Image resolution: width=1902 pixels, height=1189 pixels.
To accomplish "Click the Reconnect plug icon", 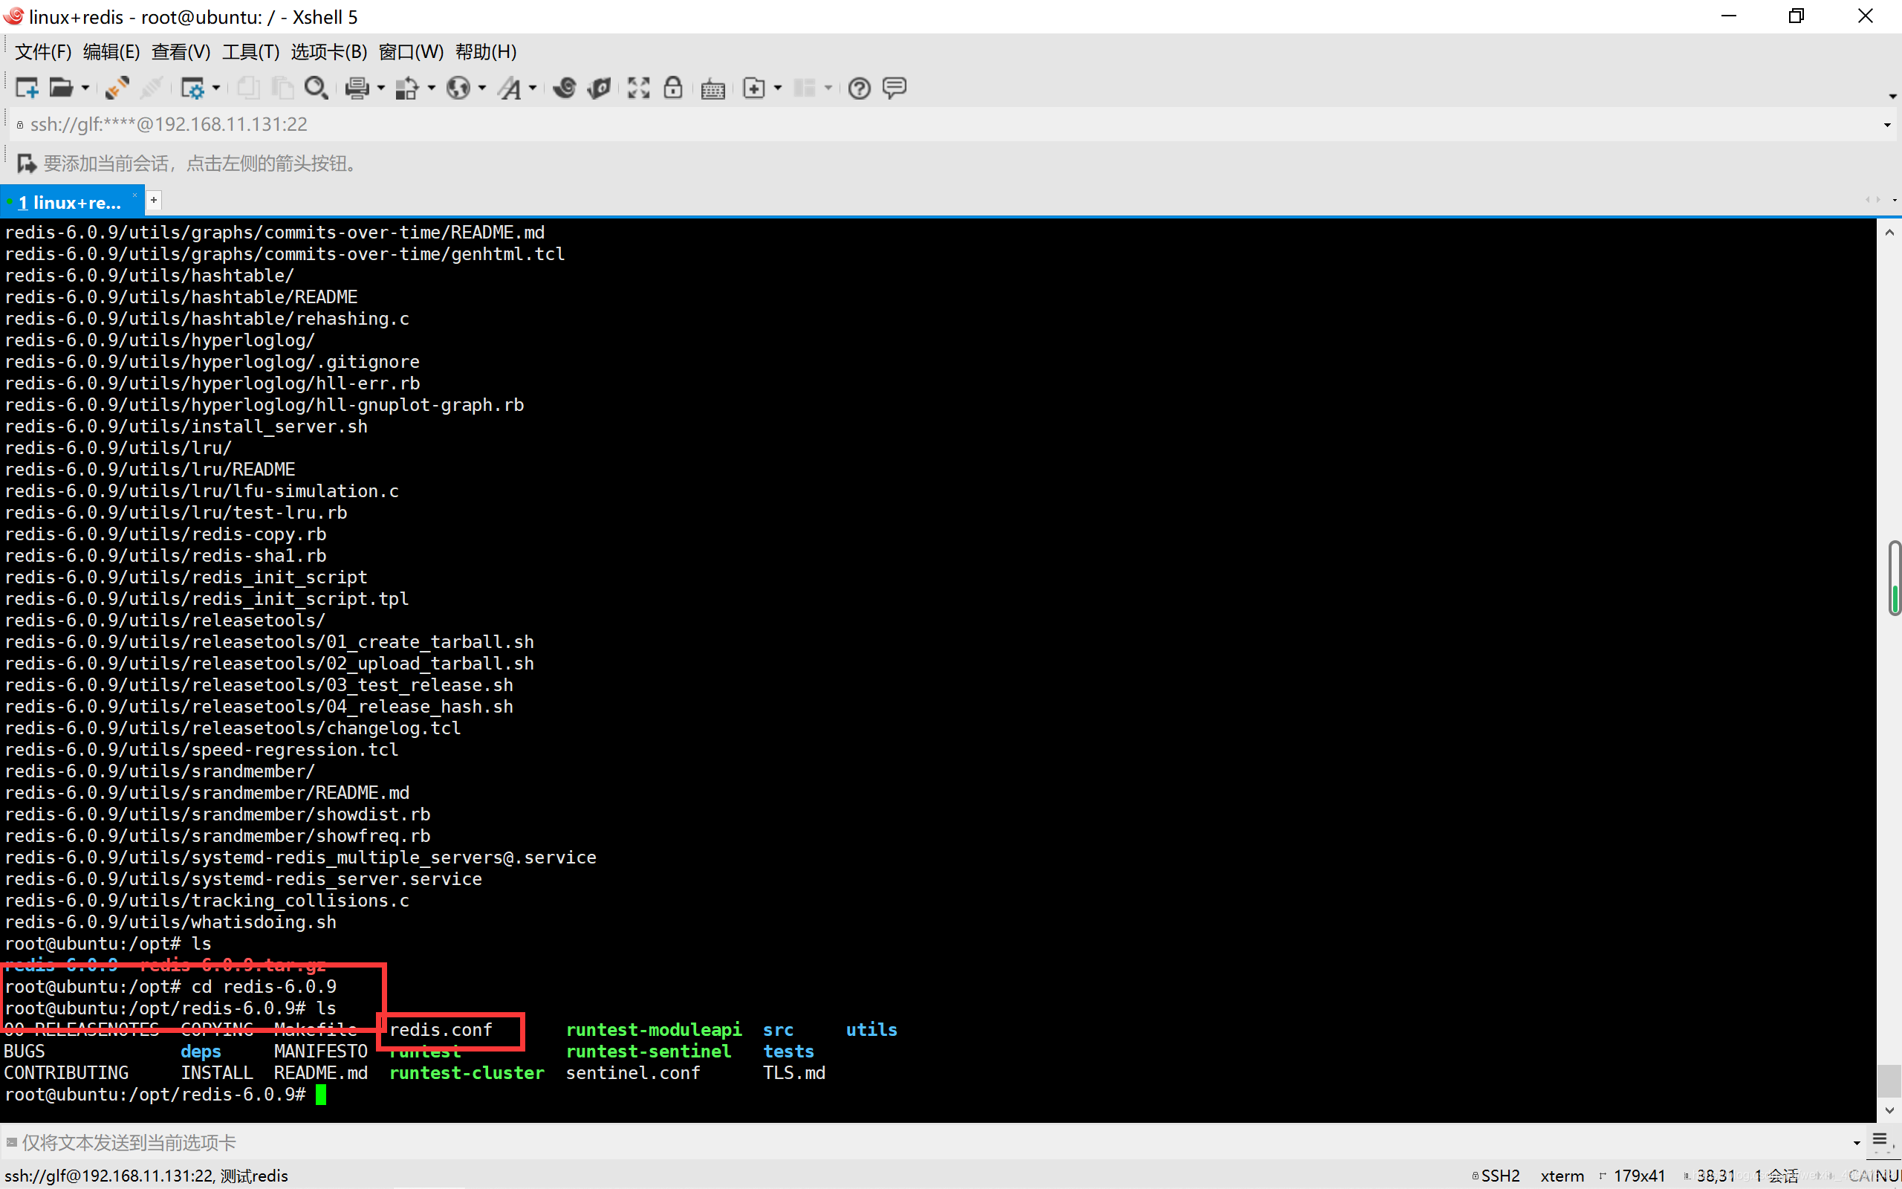I will point(117,87).
